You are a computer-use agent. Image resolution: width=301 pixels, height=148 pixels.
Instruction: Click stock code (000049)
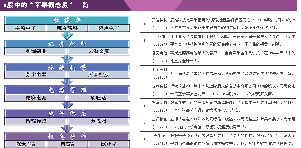point(160,61)
